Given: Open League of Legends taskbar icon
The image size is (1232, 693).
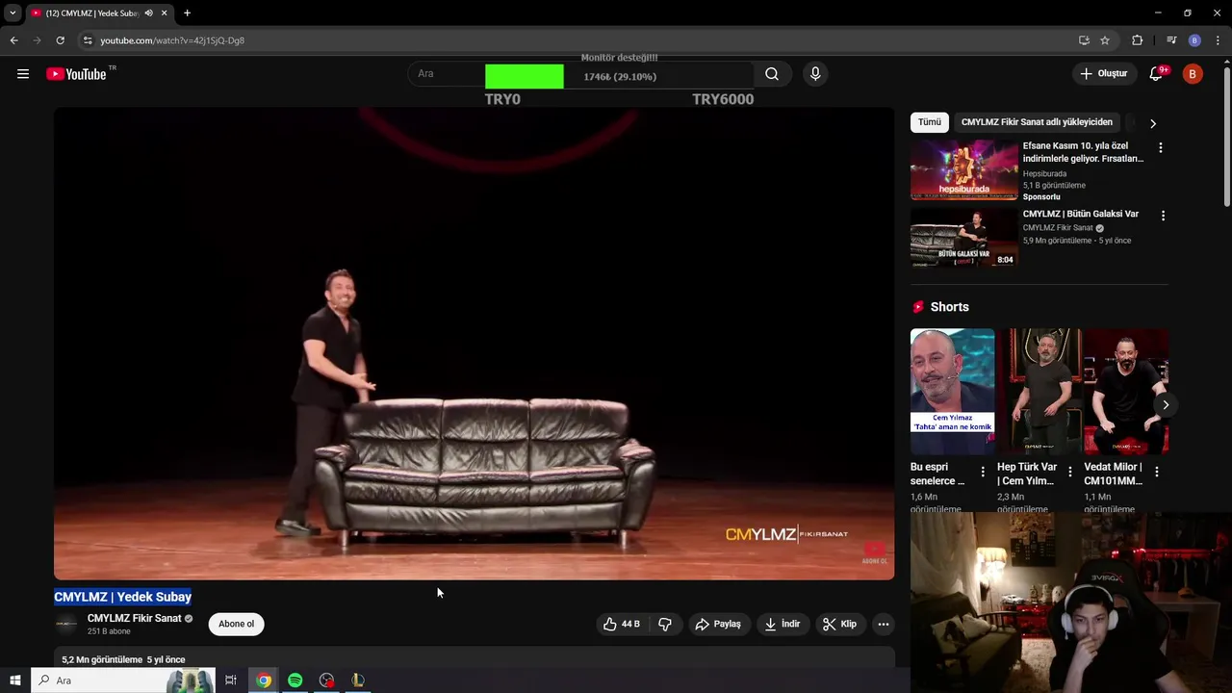Looking at the screenshot, I should tap(358, 680).
